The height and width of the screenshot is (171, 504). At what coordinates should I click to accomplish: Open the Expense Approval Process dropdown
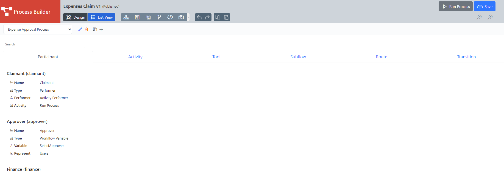tap(38, 29)
